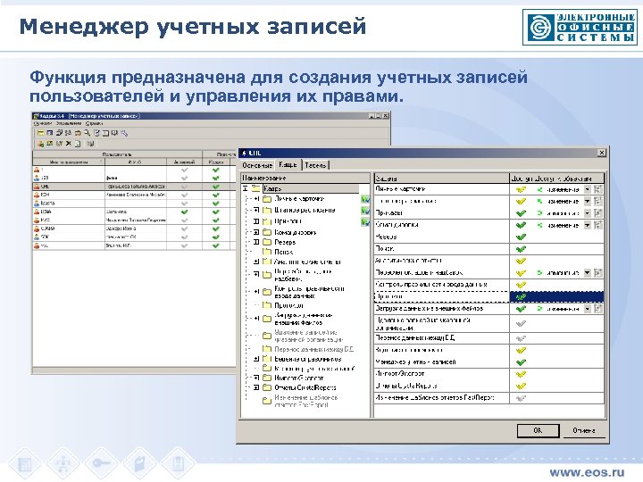Switch to the Основные tab
Screen dimensions: 643x482
[257, 165]
